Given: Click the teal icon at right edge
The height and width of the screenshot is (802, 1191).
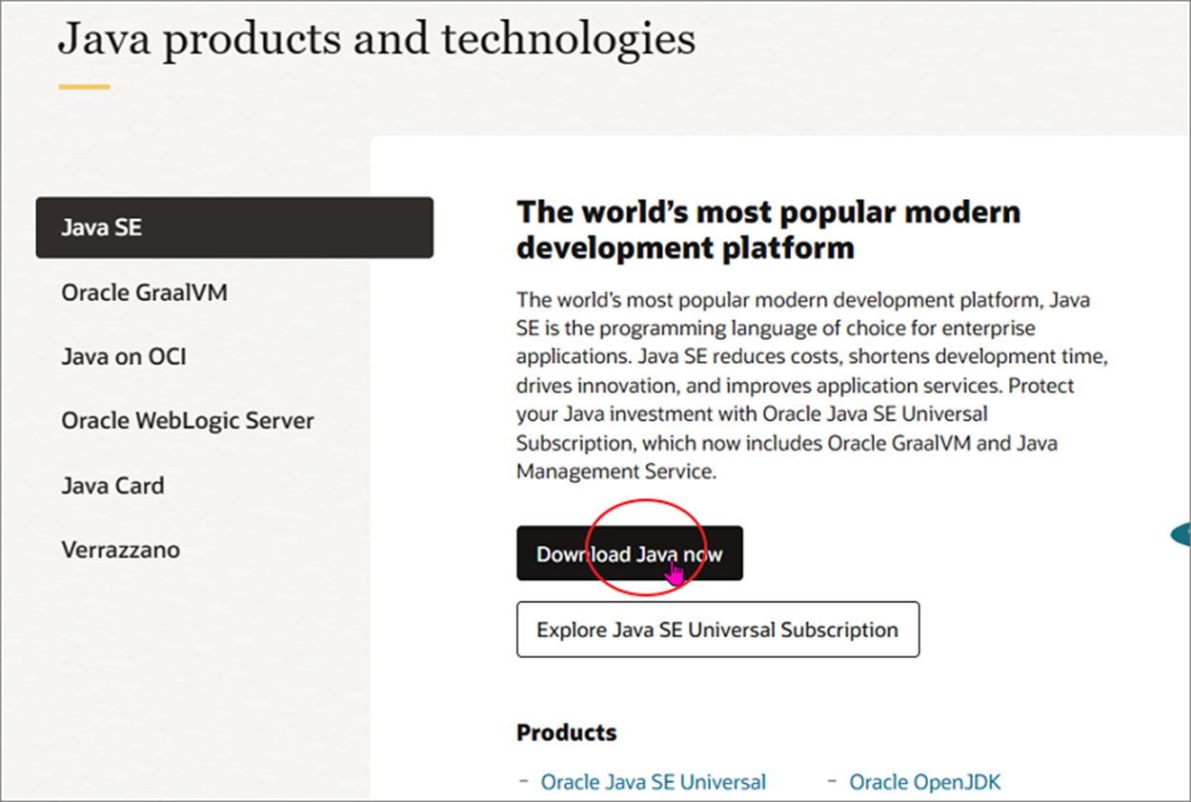Looking at the screenshot, I should [1181, 534].
